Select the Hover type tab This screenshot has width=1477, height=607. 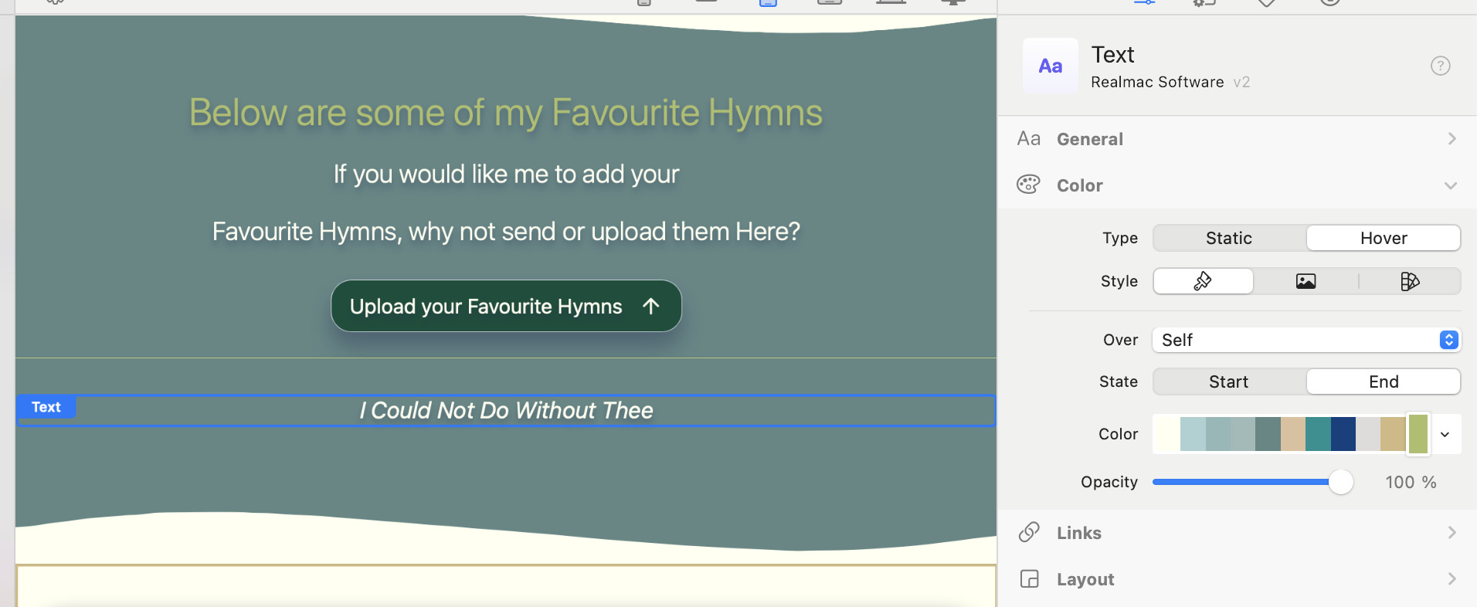(x=1383, y=238)
